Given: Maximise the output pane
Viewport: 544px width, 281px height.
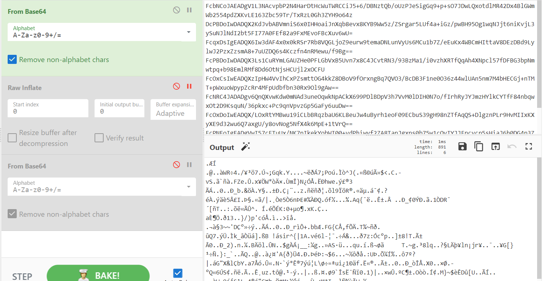Looking at the screenshot, I should coord(529,146).
